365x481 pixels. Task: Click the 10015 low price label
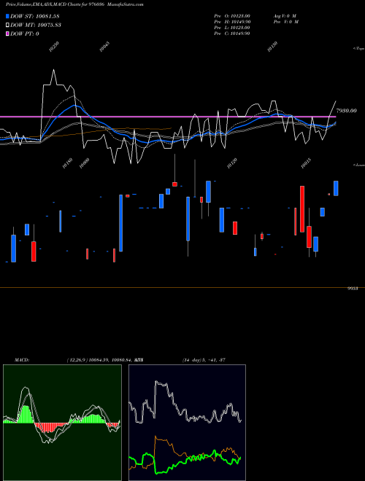point(306,163)
